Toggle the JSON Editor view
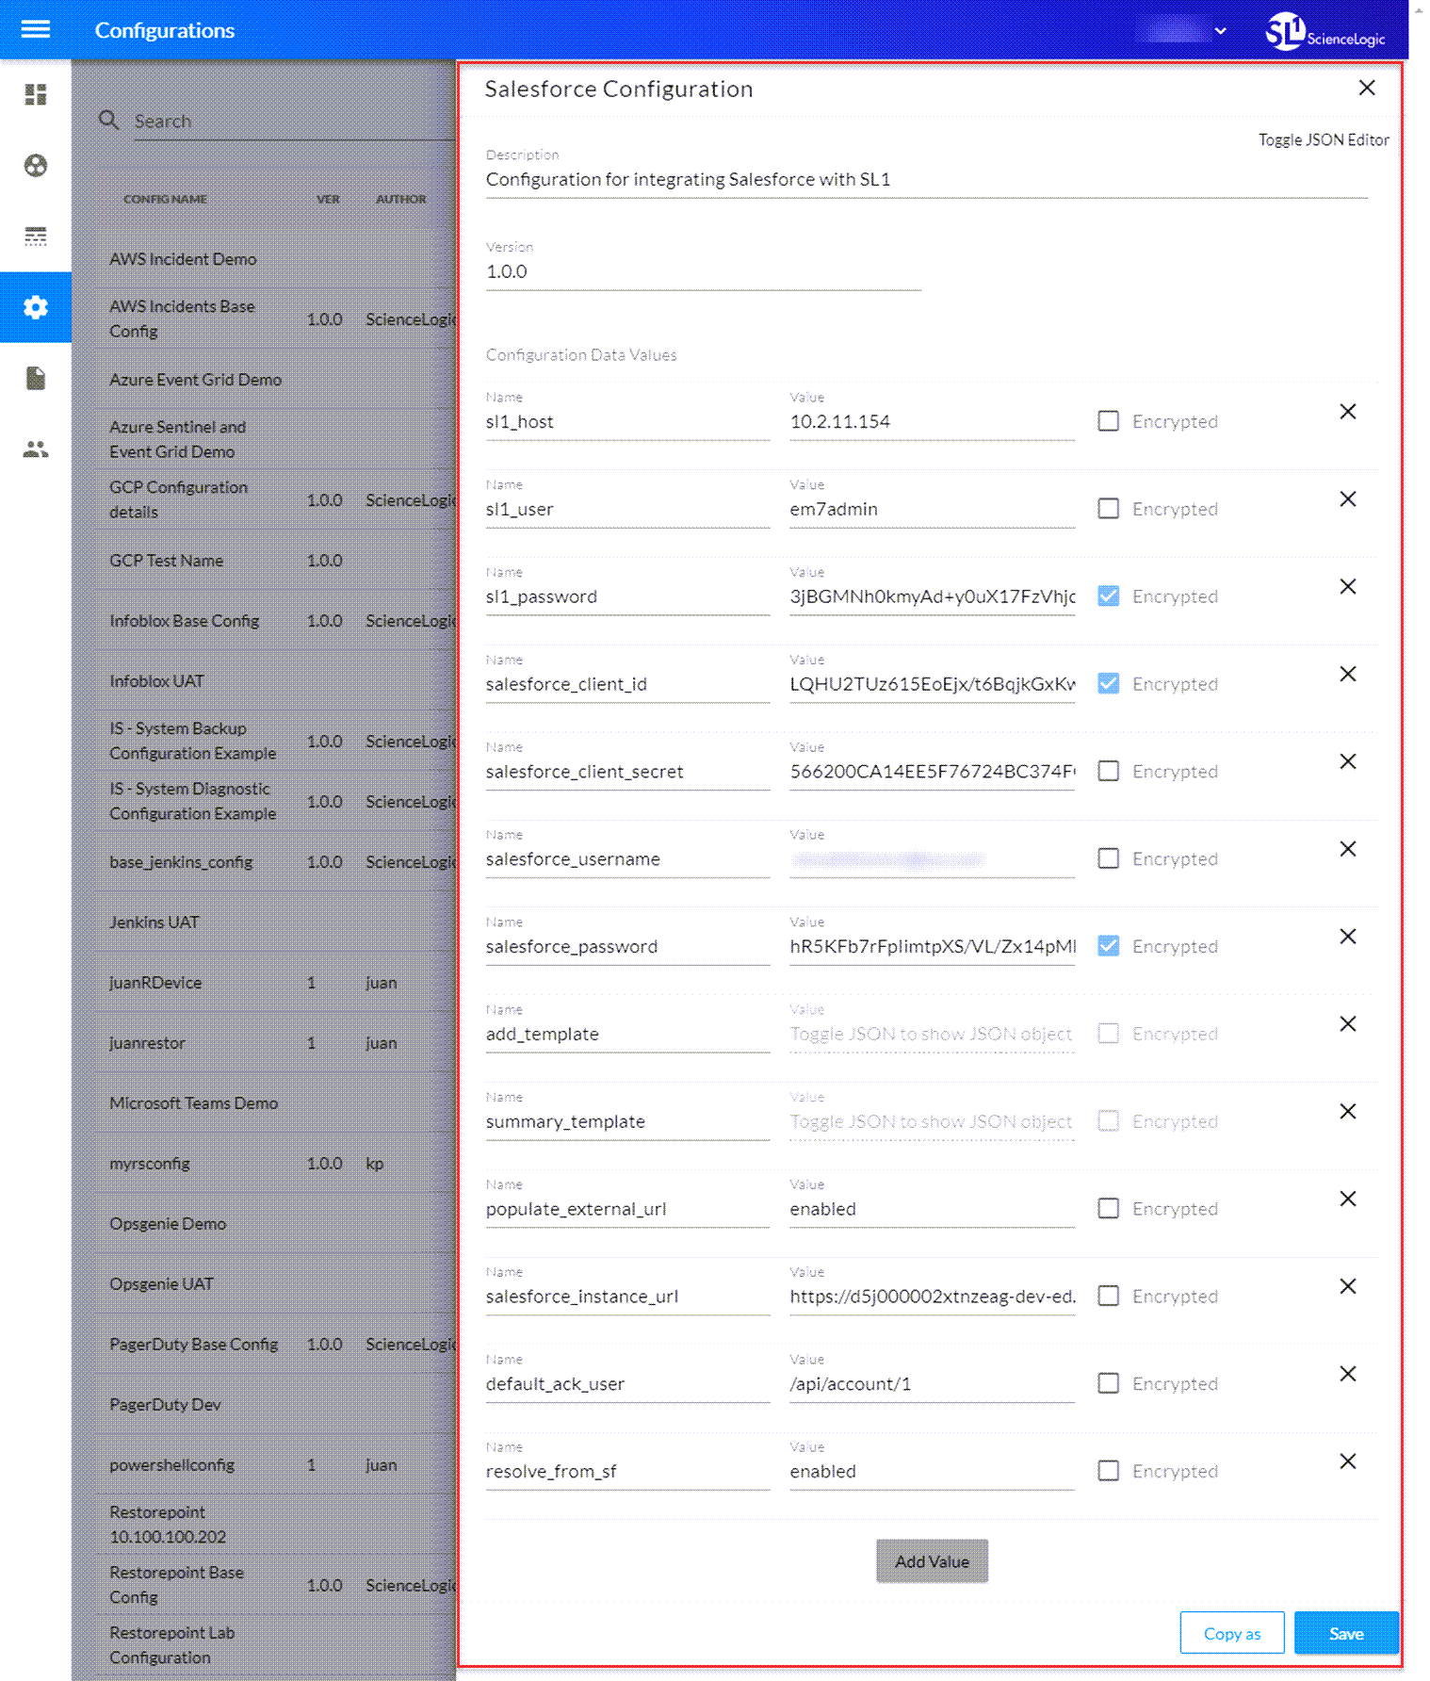1430x1681 pixels. coord(1323,139)
